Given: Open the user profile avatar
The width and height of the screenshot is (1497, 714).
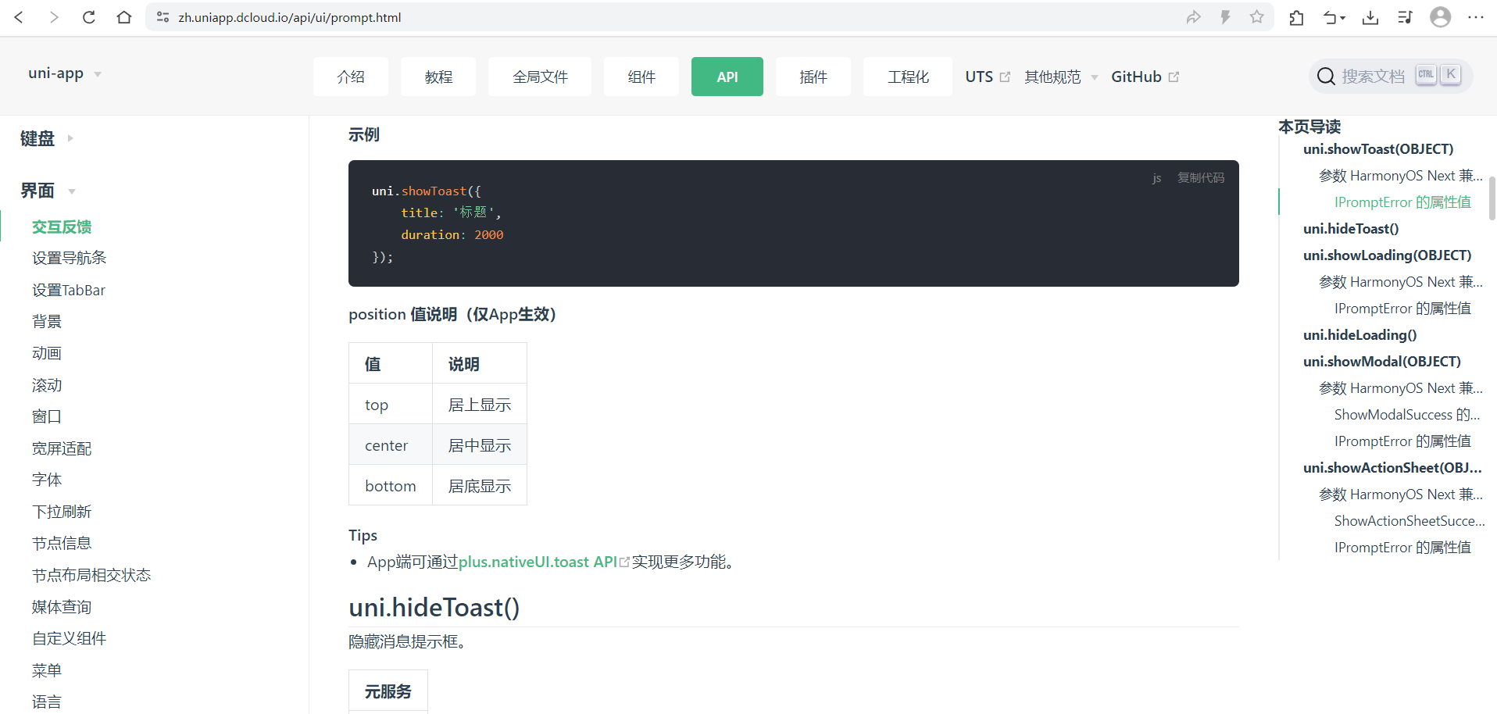Looking at the screenshot, I should tap(1440, 17).
